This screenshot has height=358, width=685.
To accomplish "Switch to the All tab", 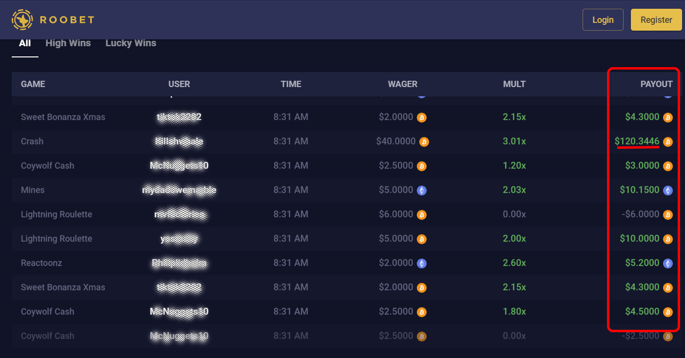I will 25,43.
